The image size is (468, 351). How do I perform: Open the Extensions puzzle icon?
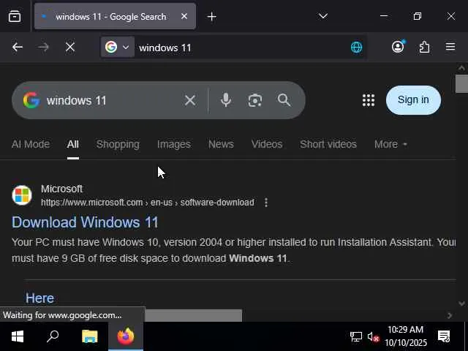[424, 47]
